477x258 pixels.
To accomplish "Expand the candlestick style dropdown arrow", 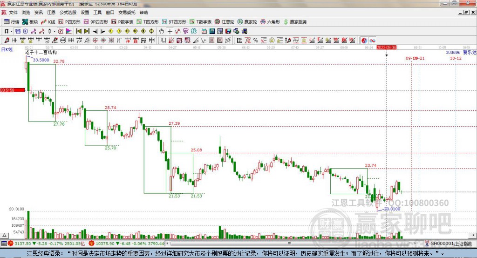I will tap(55, 31).
